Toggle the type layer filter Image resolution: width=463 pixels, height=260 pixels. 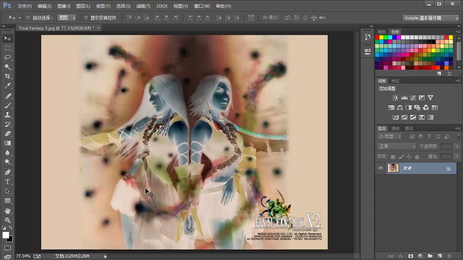point(429,136)
